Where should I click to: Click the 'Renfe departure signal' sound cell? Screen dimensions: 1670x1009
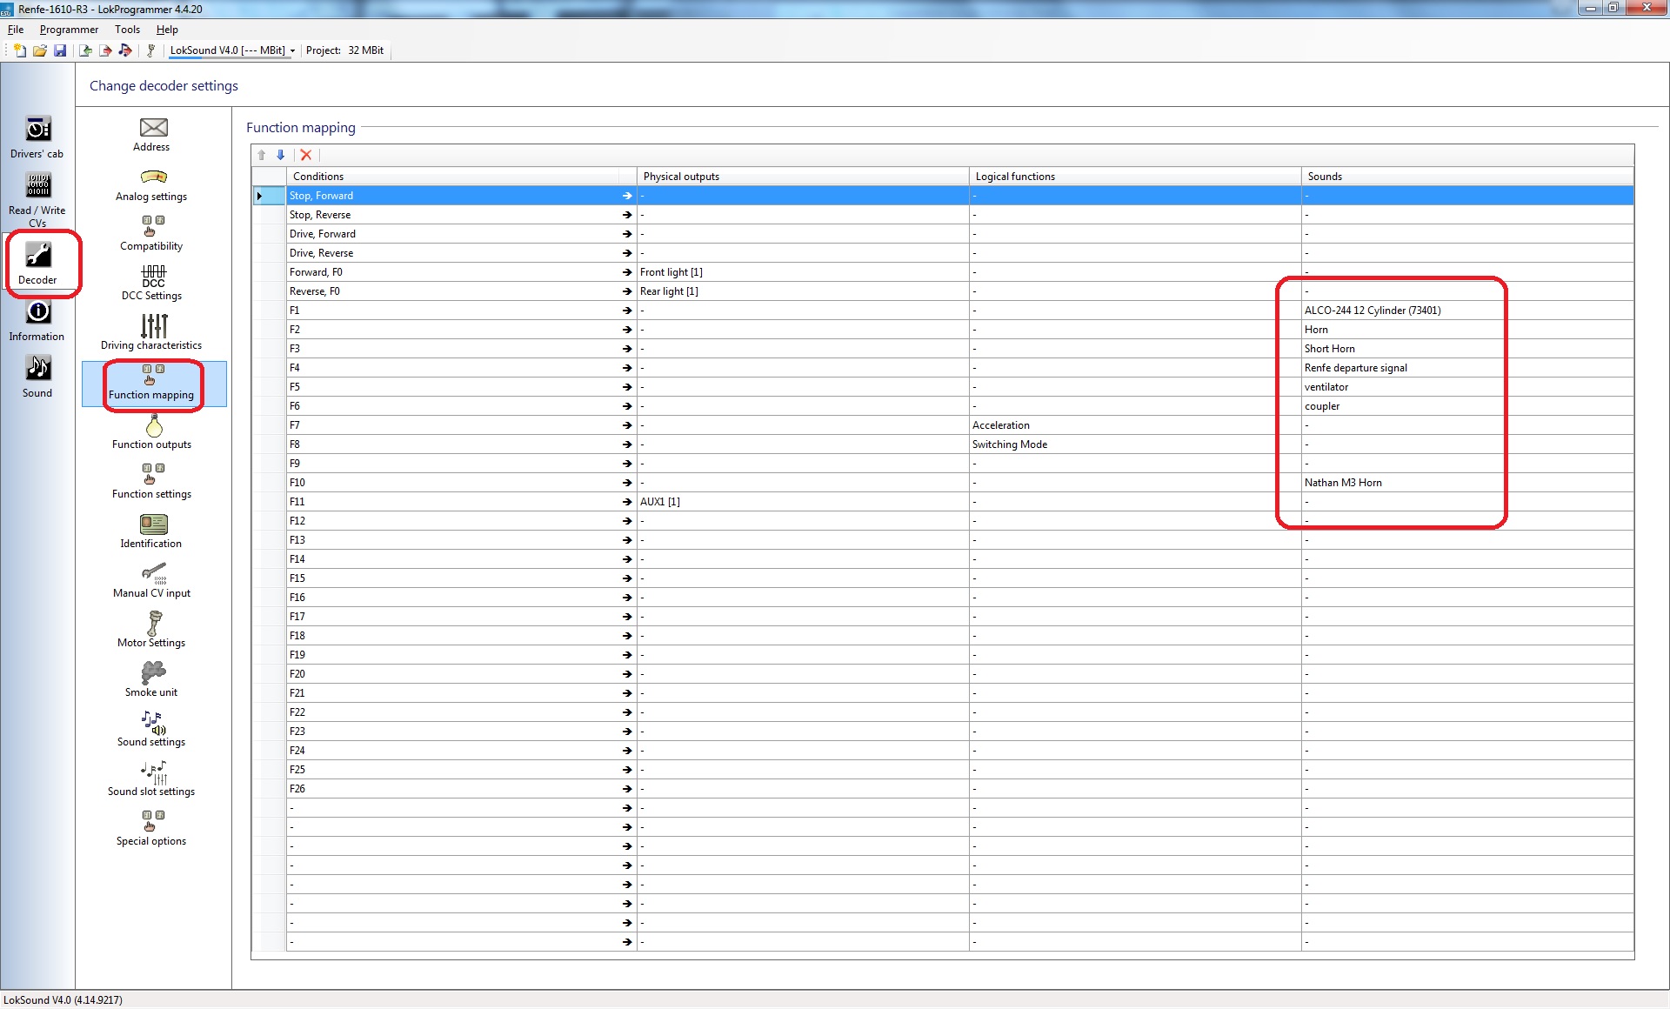tap(1467, 368)
